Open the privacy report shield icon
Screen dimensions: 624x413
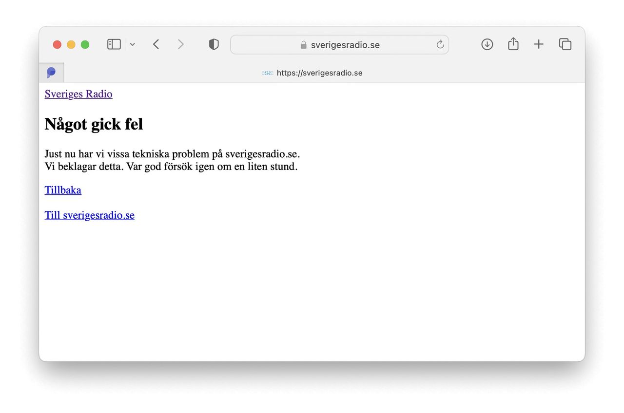214,44
